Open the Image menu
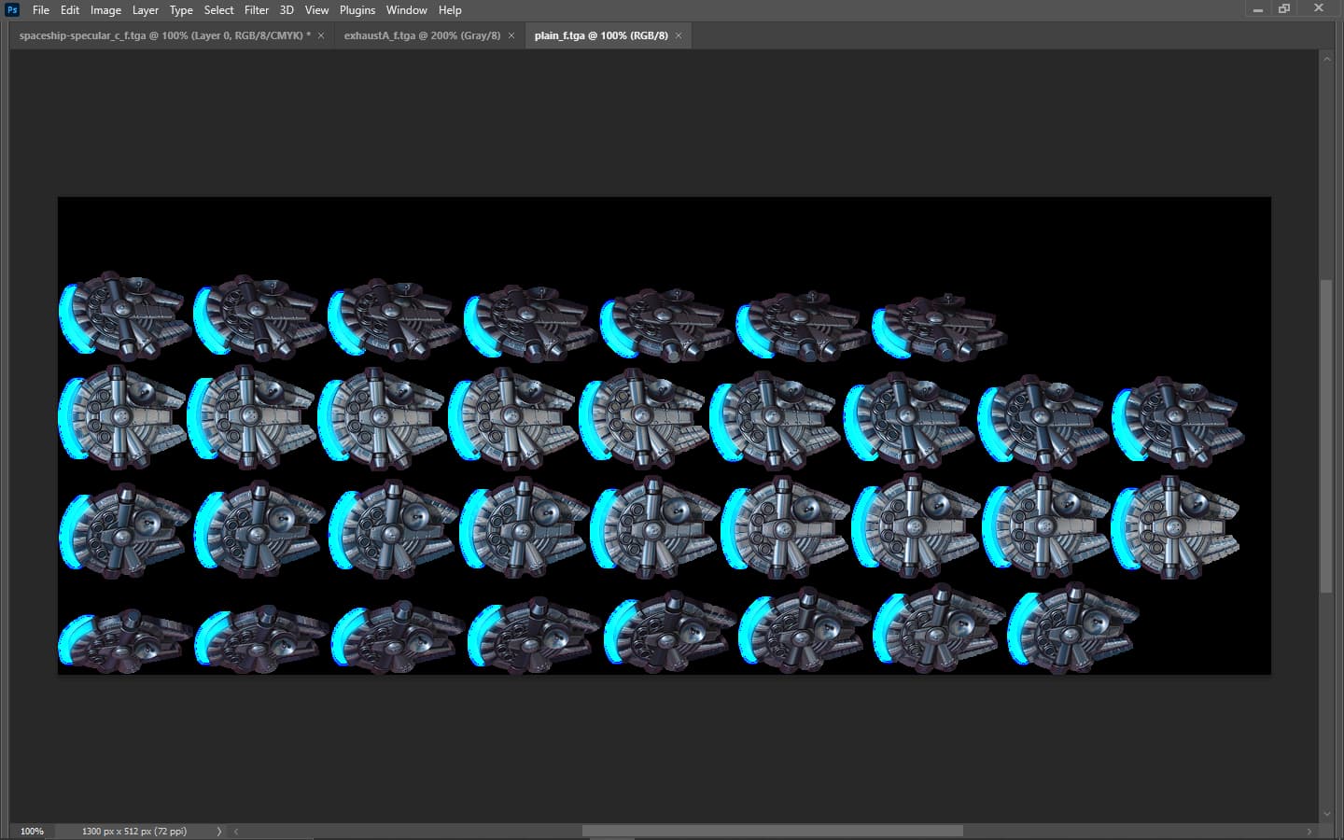This screenshot has width=1344, height=840. [105, 10]
